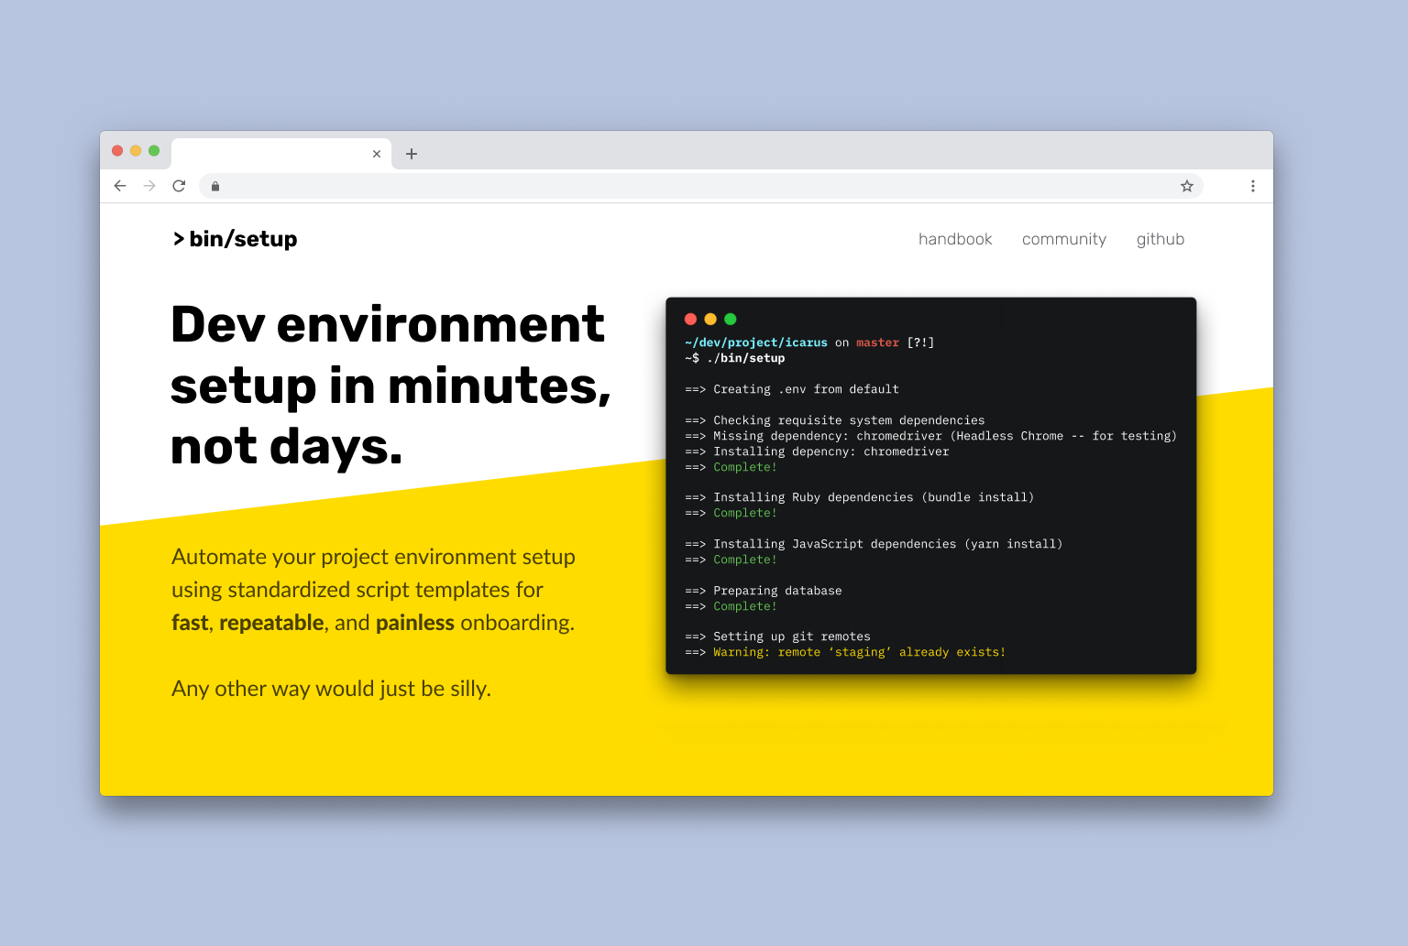Click the './bin/setup' command line
The height and width of the screenshot is (946, 1408).
pos(735,358)
